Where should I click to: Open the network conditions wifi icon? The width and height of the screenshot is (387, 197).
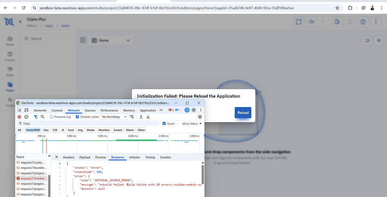tap(132, 117)
